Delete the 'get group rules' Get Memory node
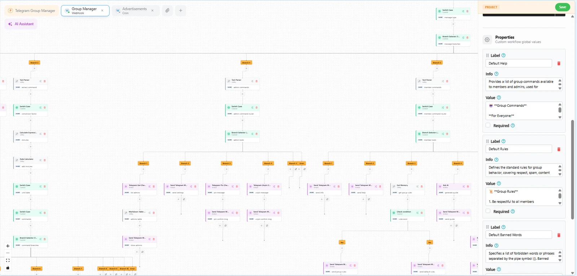 click(422, 187)
